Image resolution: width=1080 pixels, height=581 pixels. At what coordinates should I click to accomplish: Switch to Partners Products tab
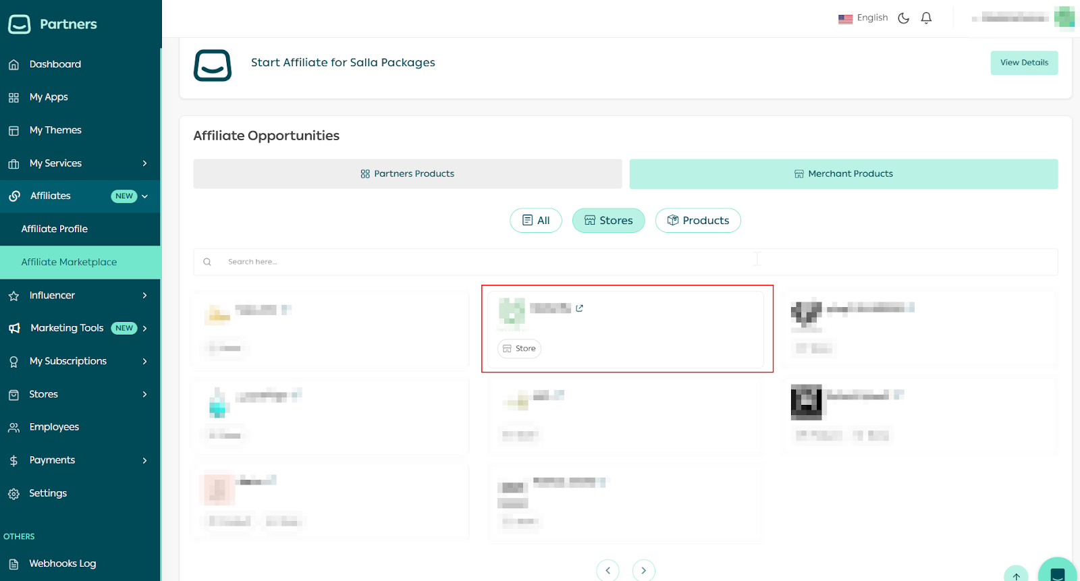[x=407, y=174]
